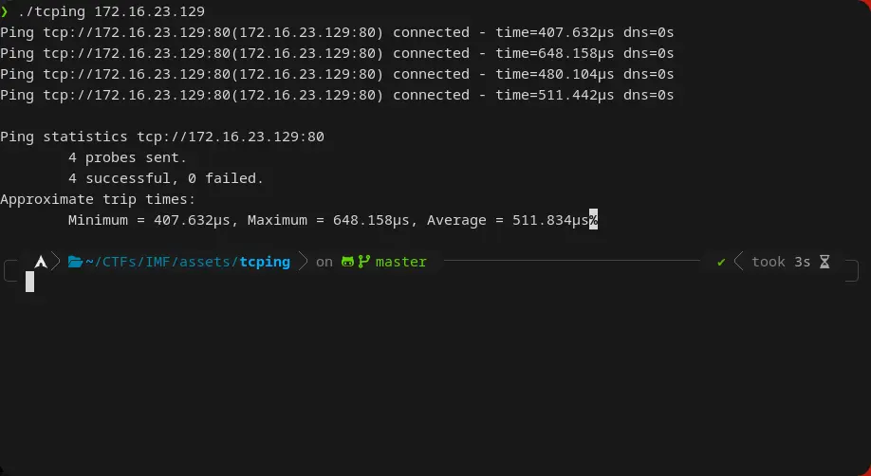Click the "4 successful, 0 failed." line
Viewport: 871px width, 476px height.
(x=166, y=178)
